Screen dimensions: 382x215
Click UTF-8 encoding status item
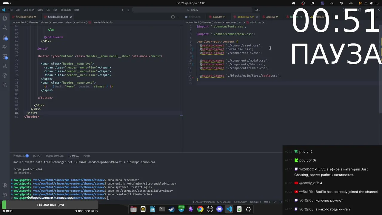267,202
